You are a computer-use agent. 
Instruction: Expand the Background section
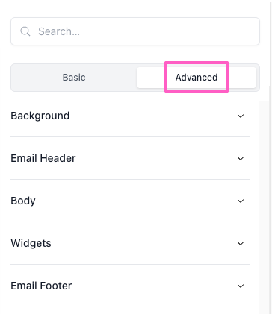click(130, 116)
